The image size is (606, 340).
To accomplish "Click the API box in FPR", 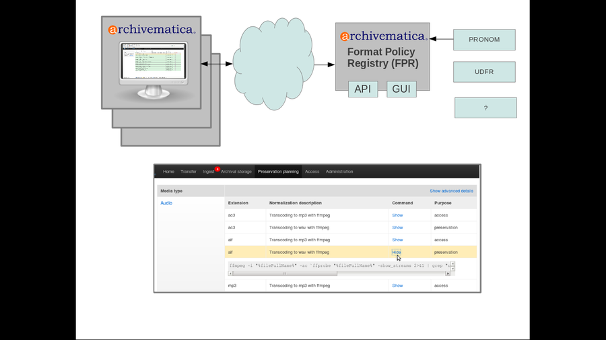I will (x=363, y=89).
